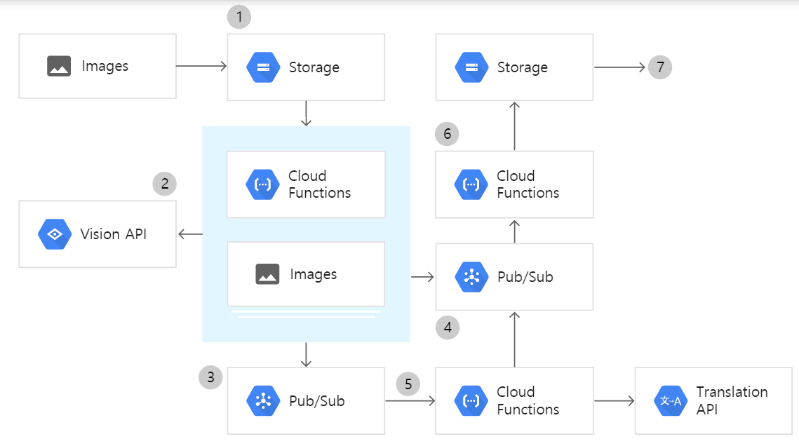Click the Storage icon in the box above step 6

pyautogui.click(x=471, y=67)
